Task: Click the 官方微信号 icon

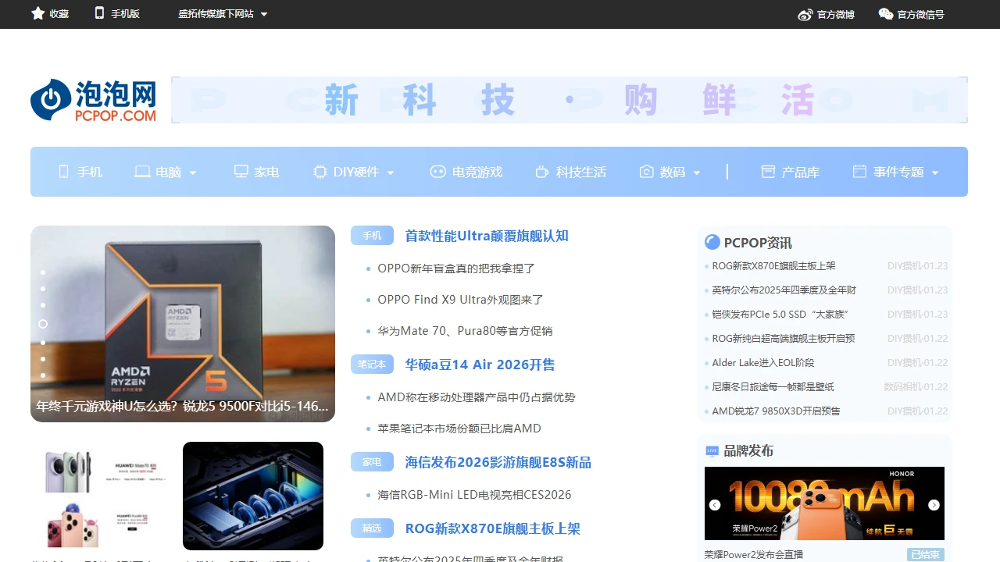Action: pos(885,13)
